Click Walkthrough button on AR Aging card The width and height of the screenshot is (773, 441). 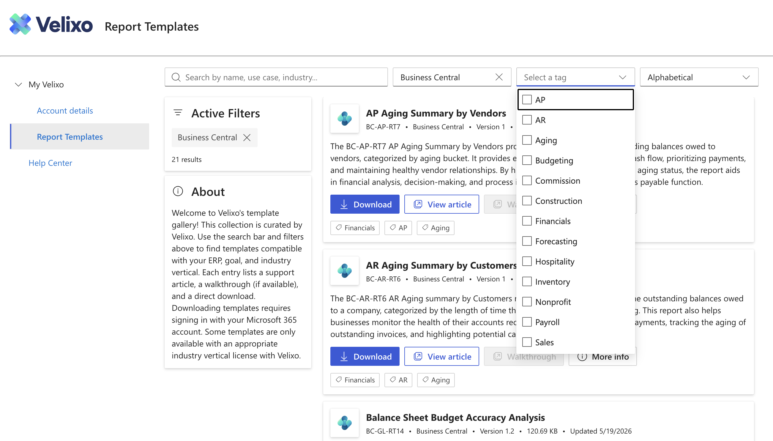(523, 357)
